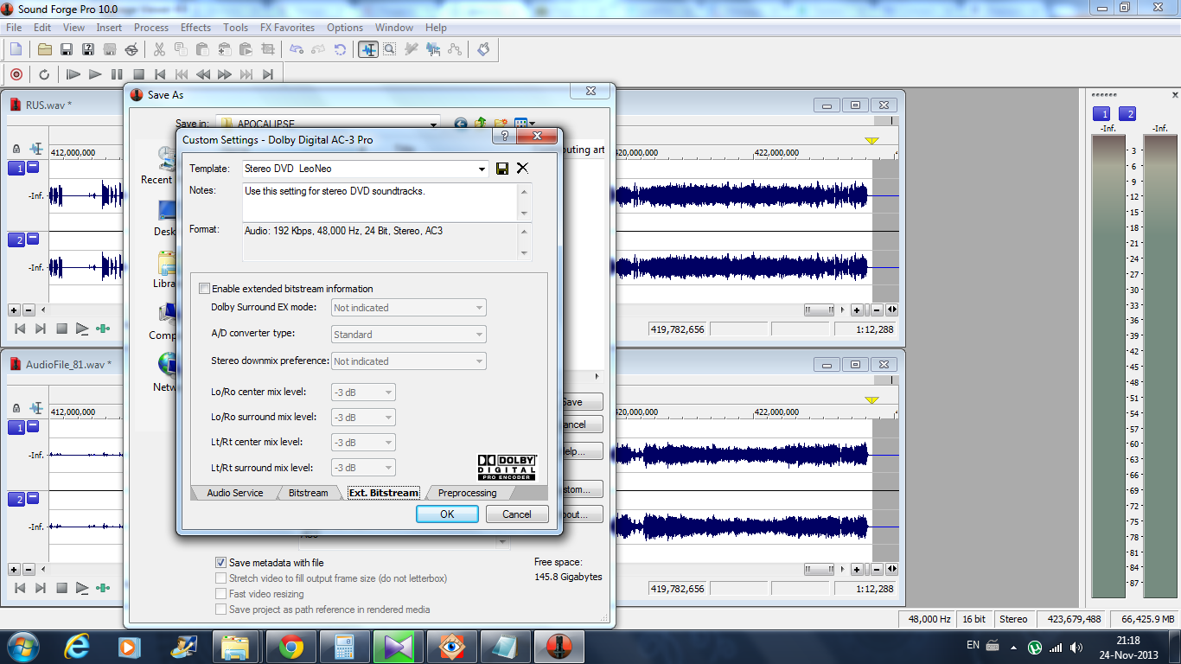1181x664 pixels.
Task: Click Play All icon in transport bar
Action: [73, 74]
